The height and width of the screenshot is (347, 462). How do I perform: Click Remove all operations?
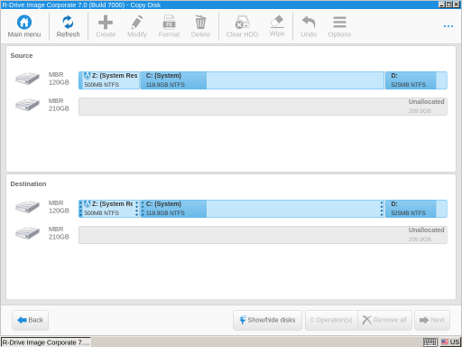coord(384,320)
